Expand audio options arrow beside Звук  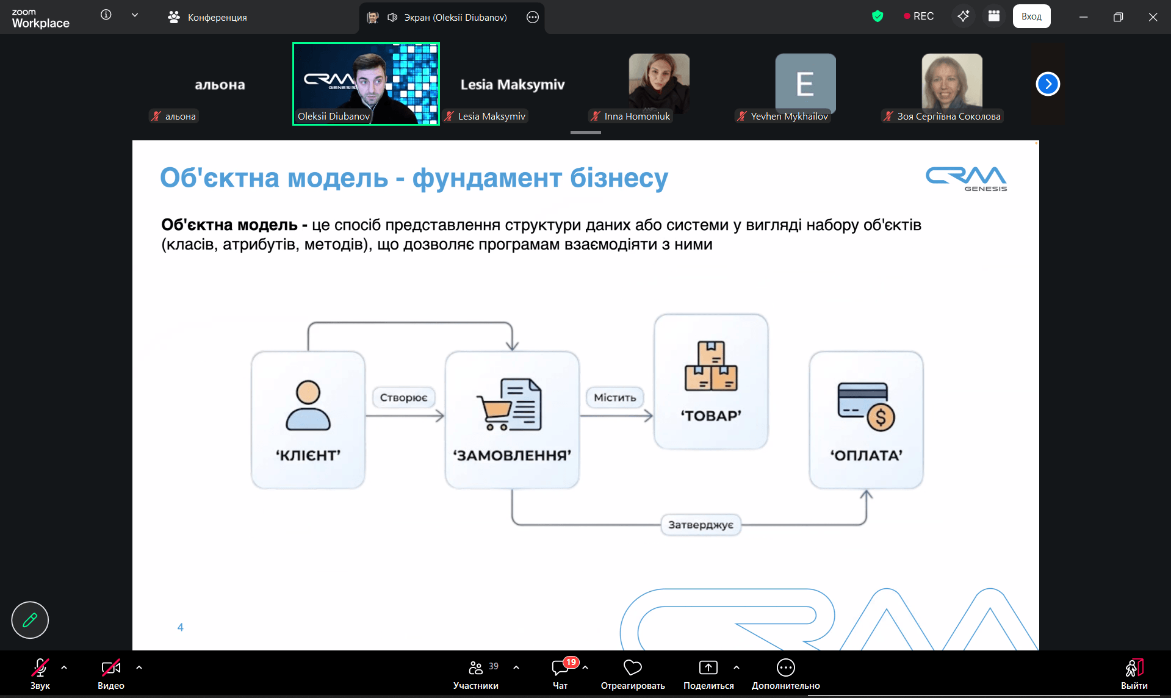click(64, 667)
